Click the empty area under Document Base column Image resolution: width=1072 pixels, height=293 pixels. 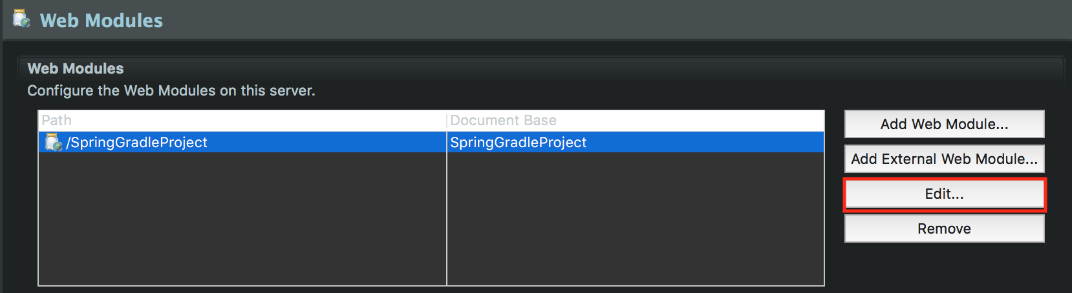pos(635,219)
